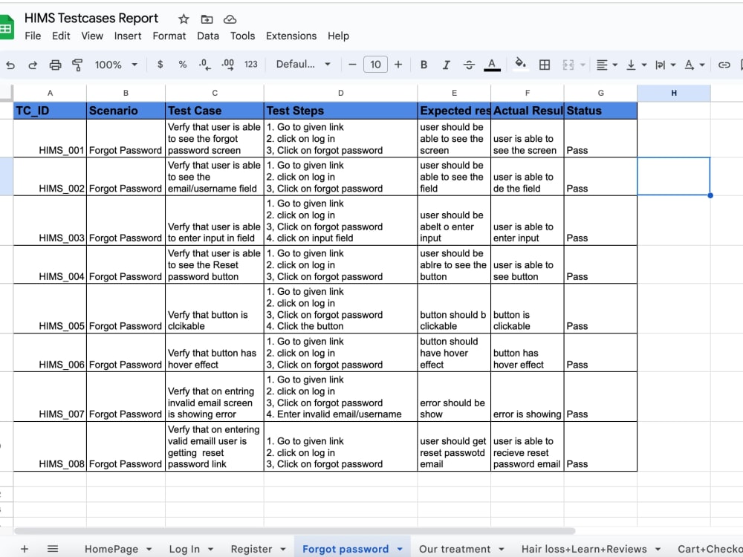The width and height of the screenshot is (743, 557).
Task: Open the Borders tool
Action: tap(545, 65)
